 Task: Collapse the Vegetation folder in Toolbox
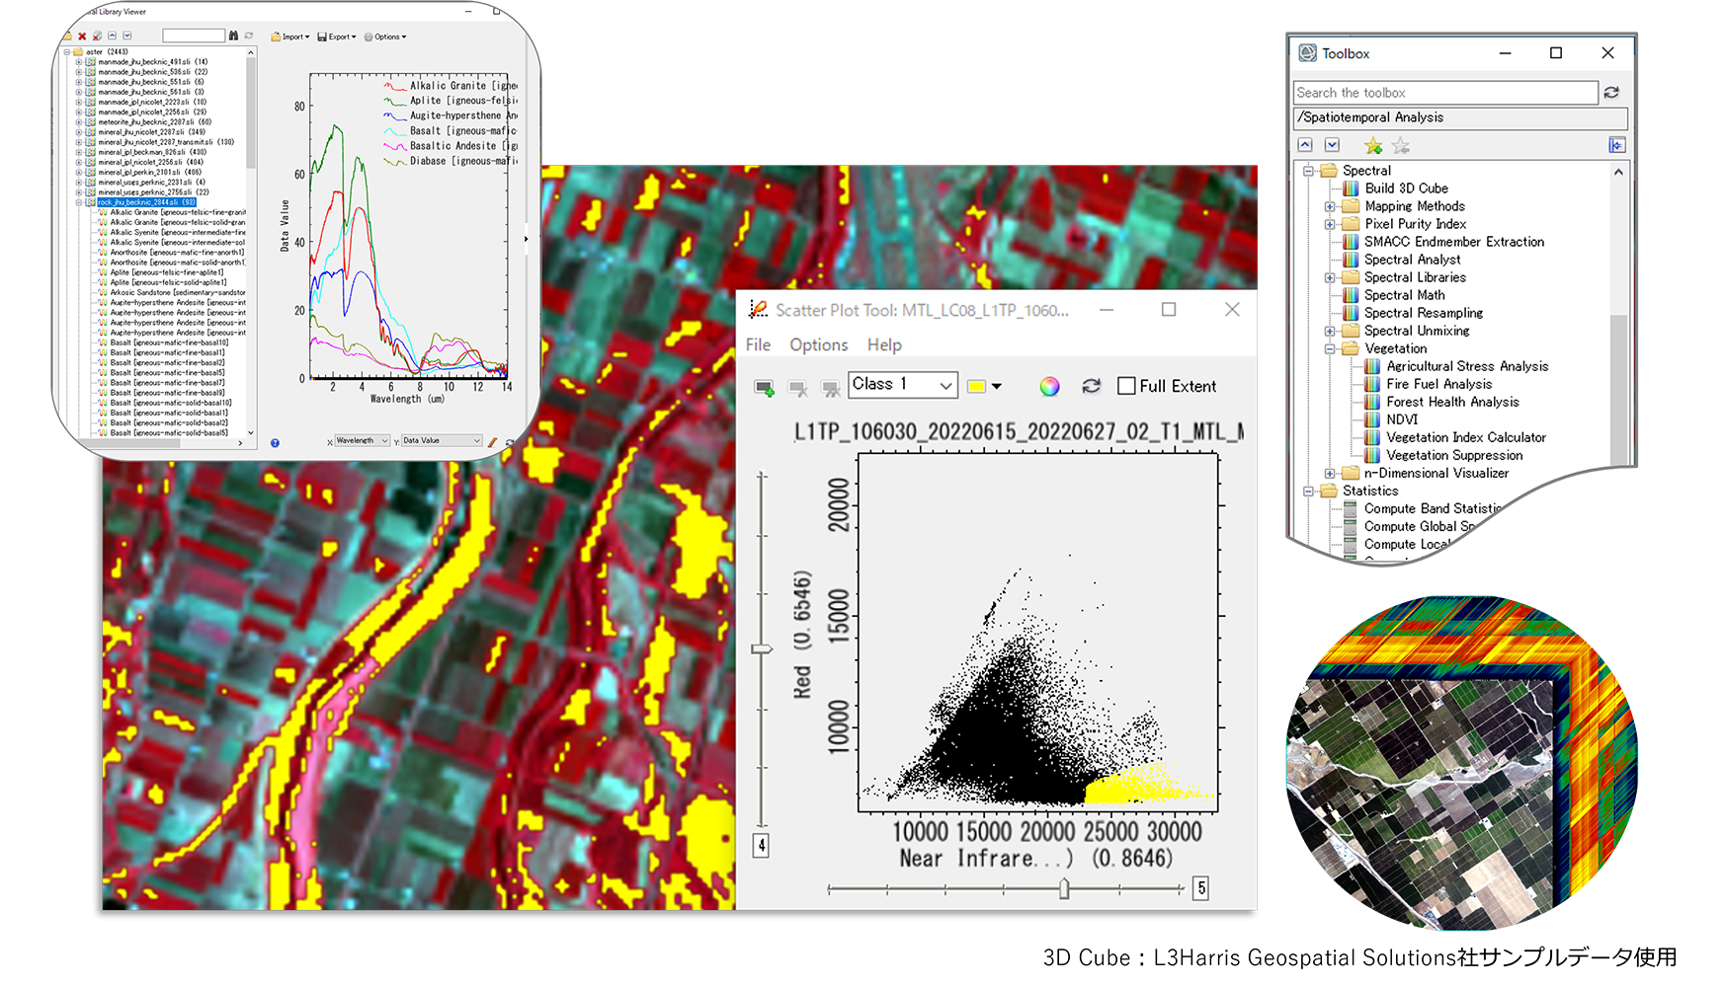[x=1330, y=349]
